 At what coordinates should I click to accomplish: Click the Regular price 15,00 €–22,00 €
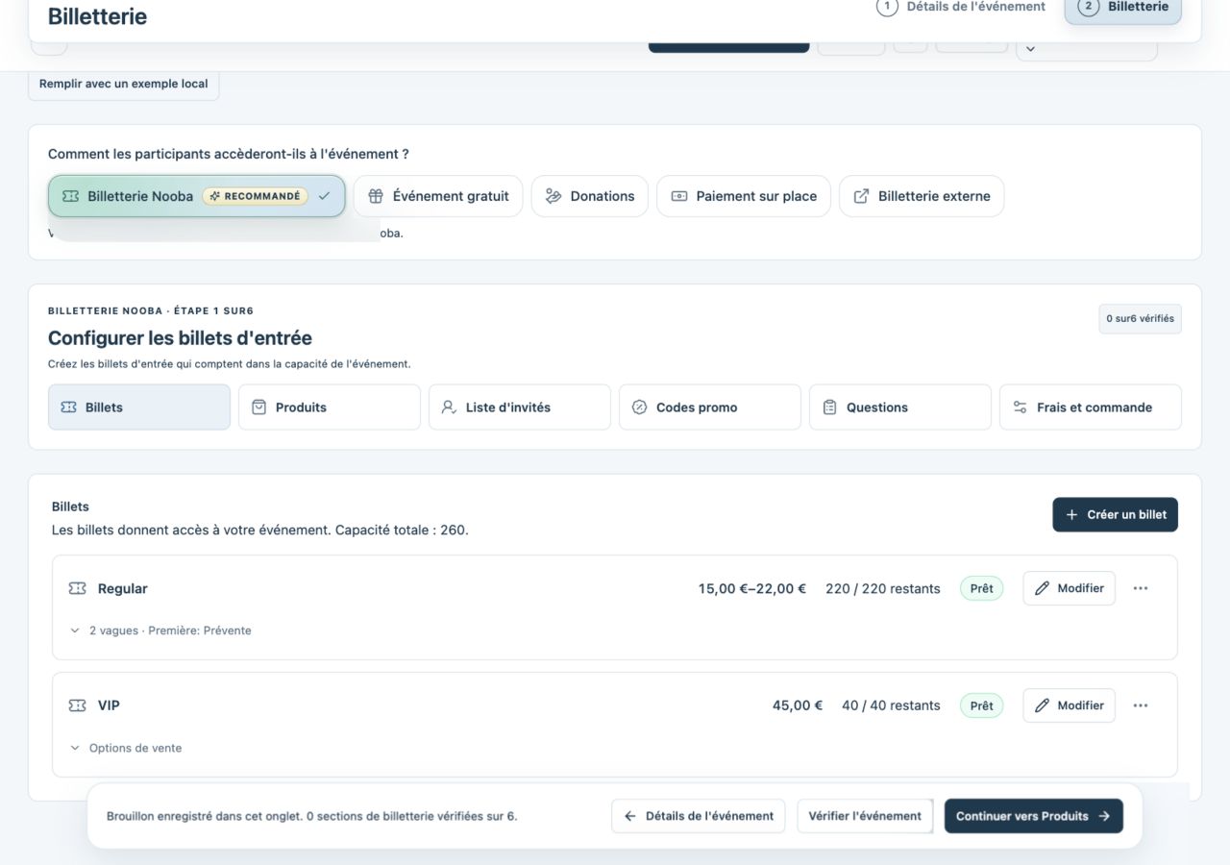click(752, 588)
